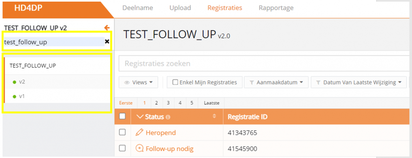This screenshot has height=158, width=412.
Task: Select v1 of TEST_FOLLOW_UP
Action: [x=22, y=96]
